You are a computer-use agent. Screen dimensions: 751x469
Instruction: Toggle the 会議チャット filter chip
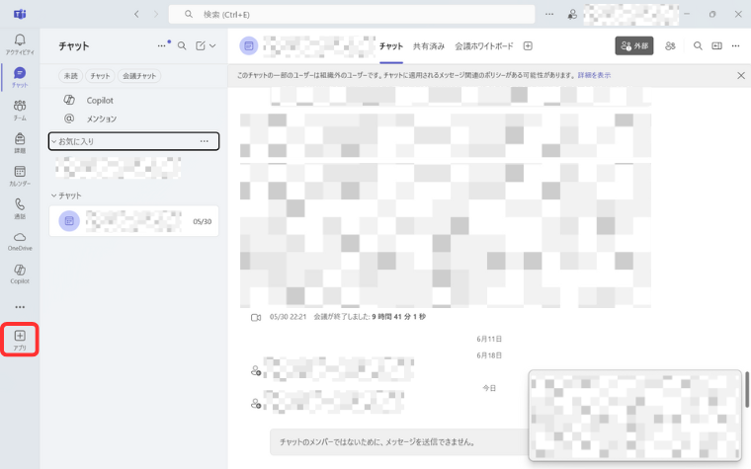[139, 76]
